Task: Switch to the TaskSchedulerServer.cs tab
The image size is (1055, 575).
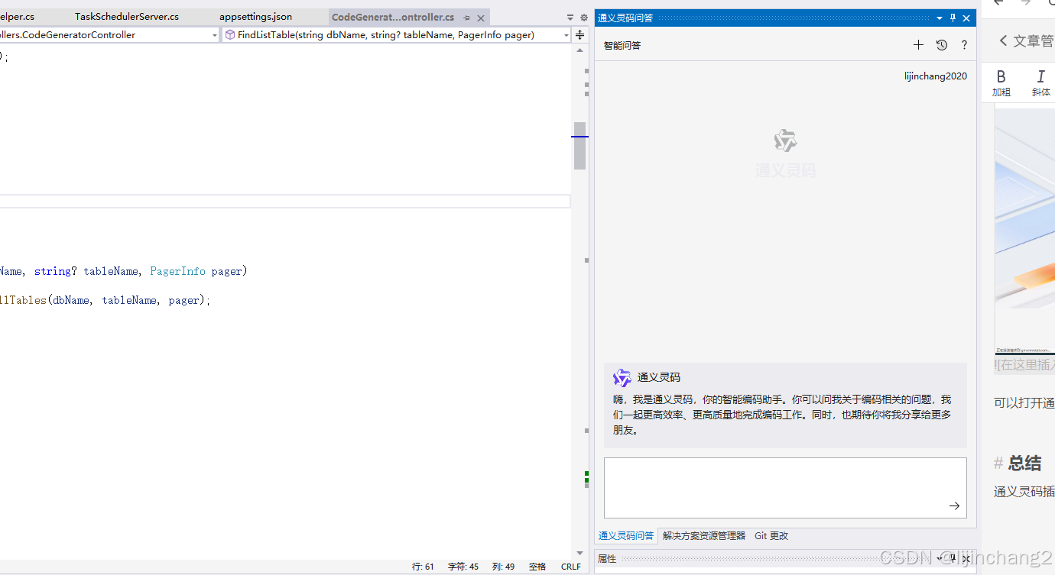Action: tap(127, 17)
